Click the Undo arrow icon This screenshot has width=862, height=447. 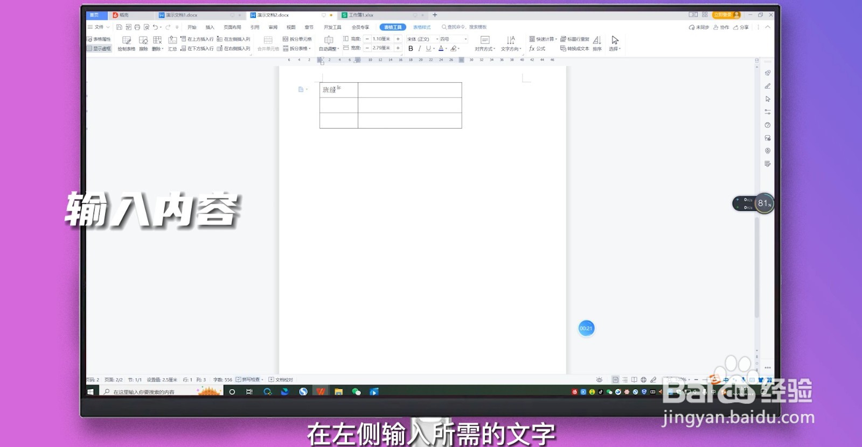pos(155,27)
